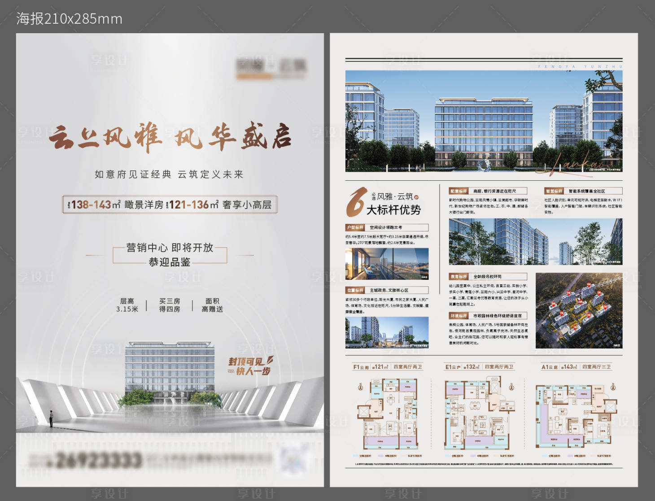Click the '配套标杆' section label
Viewport: 655px width, 501px height.
click(458, 191)
